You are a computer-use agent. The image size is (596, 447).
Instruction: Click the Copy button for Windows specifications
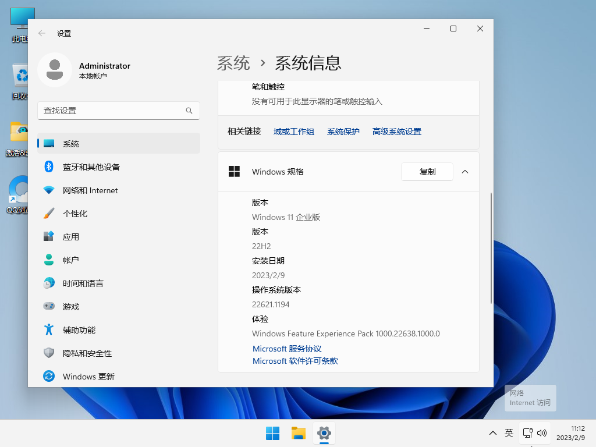pyautogui.click(x=427, y=172)
